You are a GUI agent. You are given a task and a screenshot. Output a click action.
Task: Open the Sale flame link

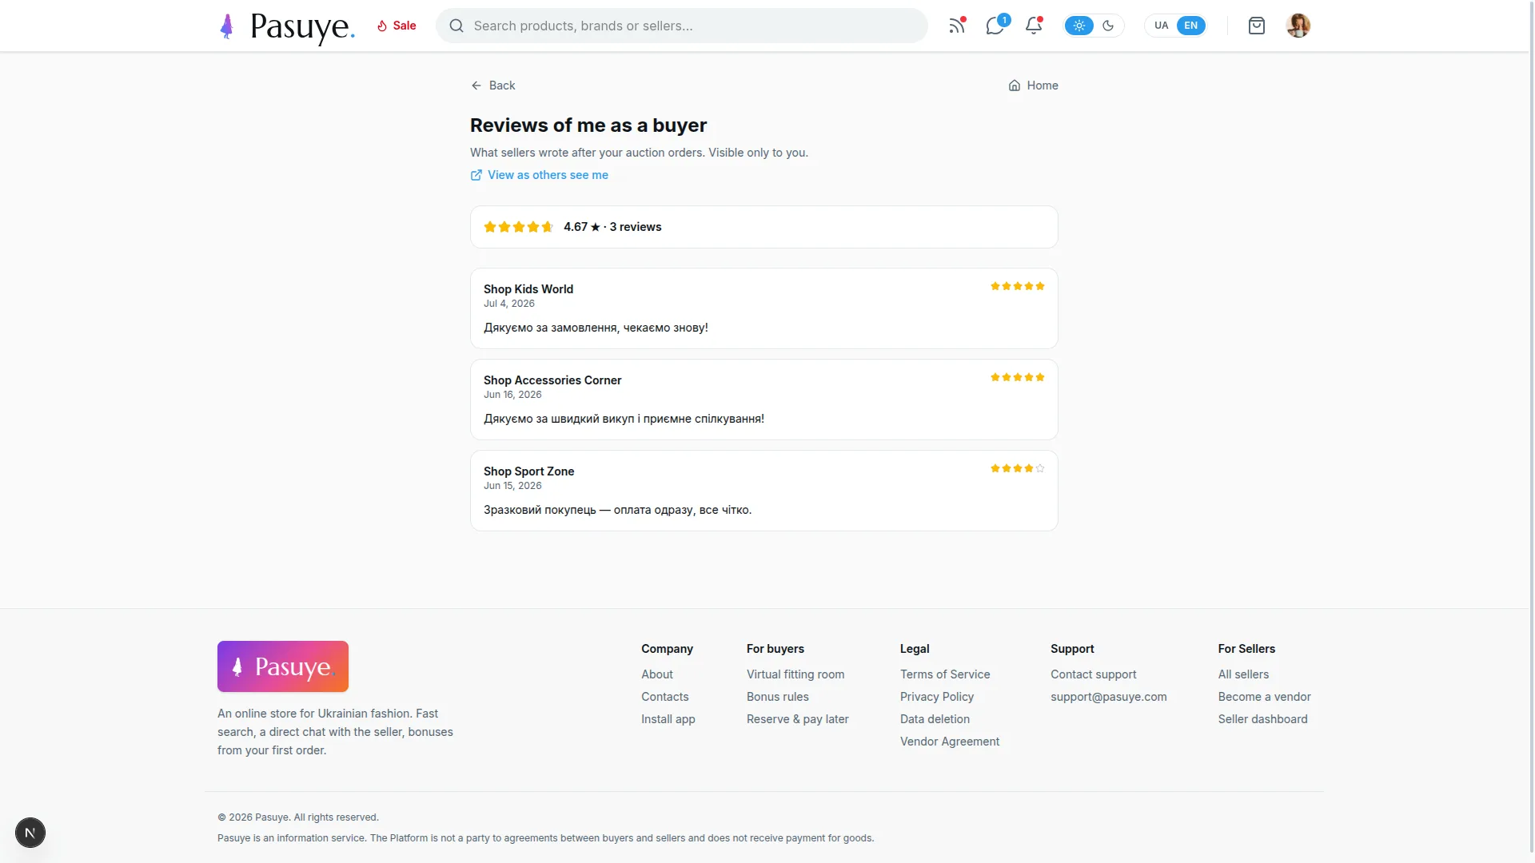click(x=397, y=26)
